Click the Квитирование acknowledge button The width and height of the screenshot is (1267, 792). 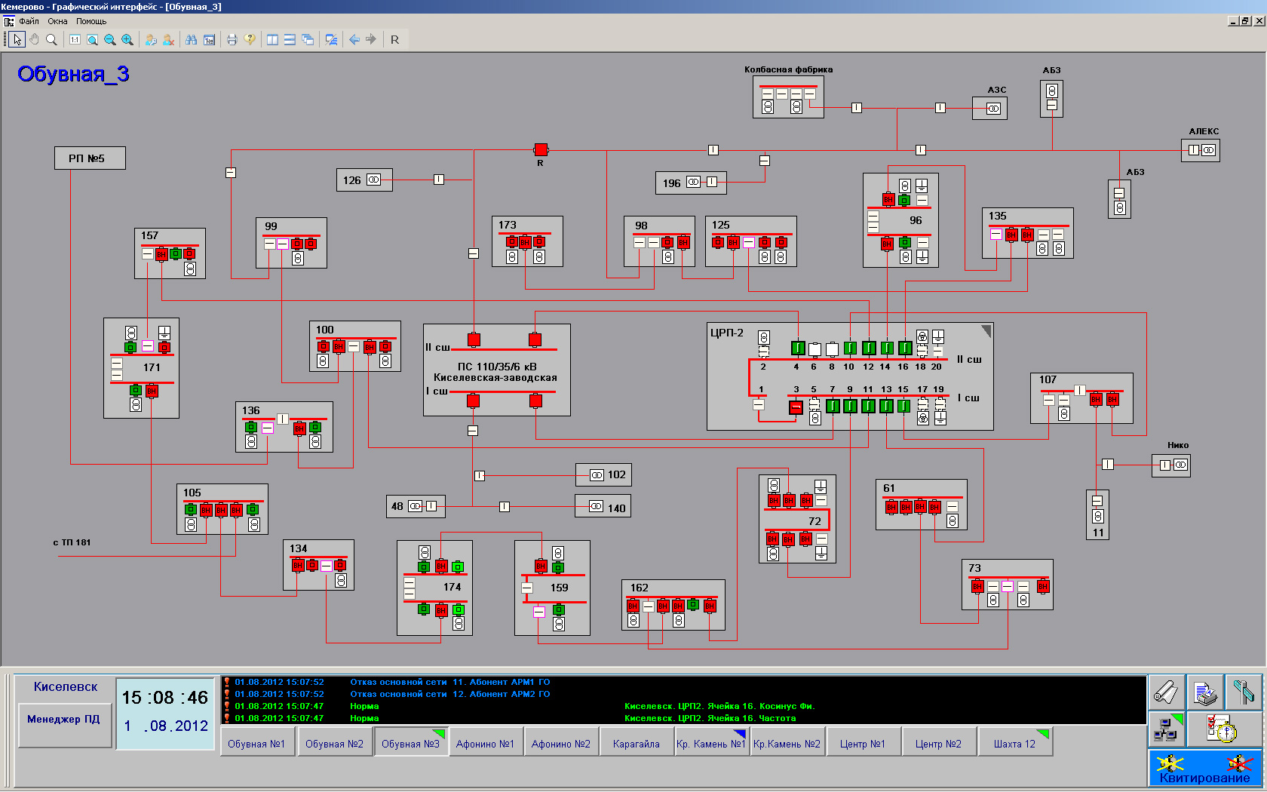pyautogui.click(x=1204, y=769)
